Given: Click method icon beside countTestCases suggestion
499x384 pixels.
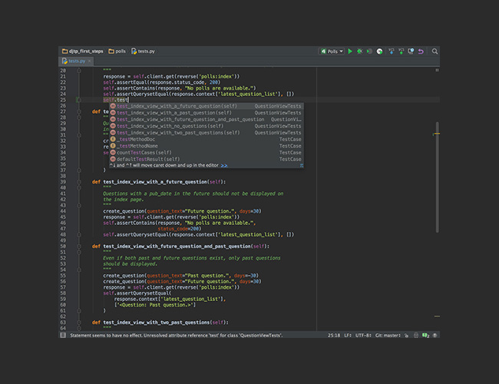Looking at the screenshot, I should pyautogui.click(x=113, y=153).
